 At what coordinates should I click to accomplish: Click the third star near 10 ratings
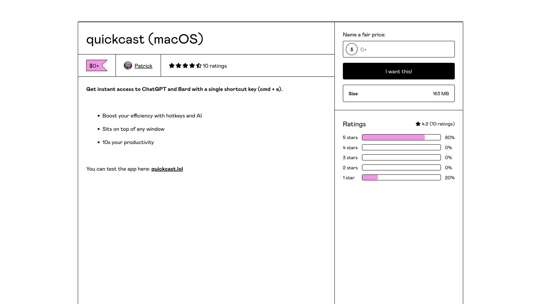point(185,66)
